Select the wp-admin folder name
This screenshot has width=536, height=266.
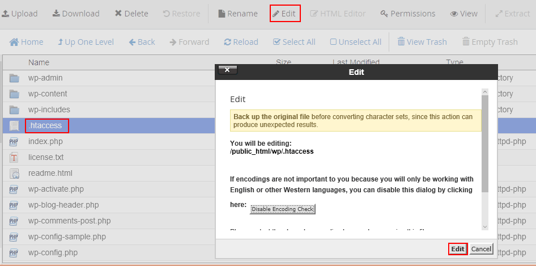(45, 78)
